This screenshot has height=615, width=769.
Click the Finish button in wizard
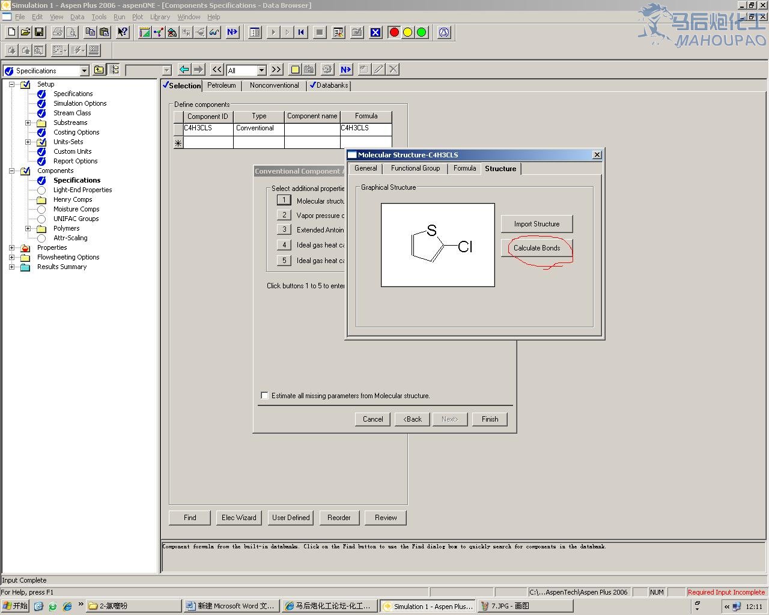tap(490, 419)
